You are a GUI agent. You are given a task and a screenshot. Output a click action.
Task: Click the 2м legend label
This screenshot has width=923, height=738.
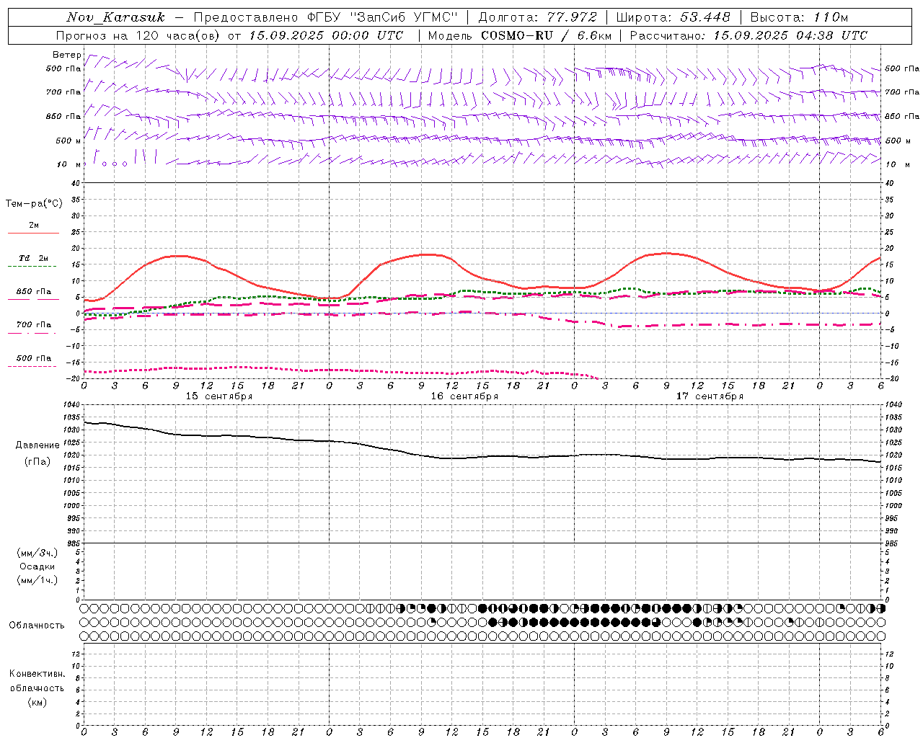(34, 225)
